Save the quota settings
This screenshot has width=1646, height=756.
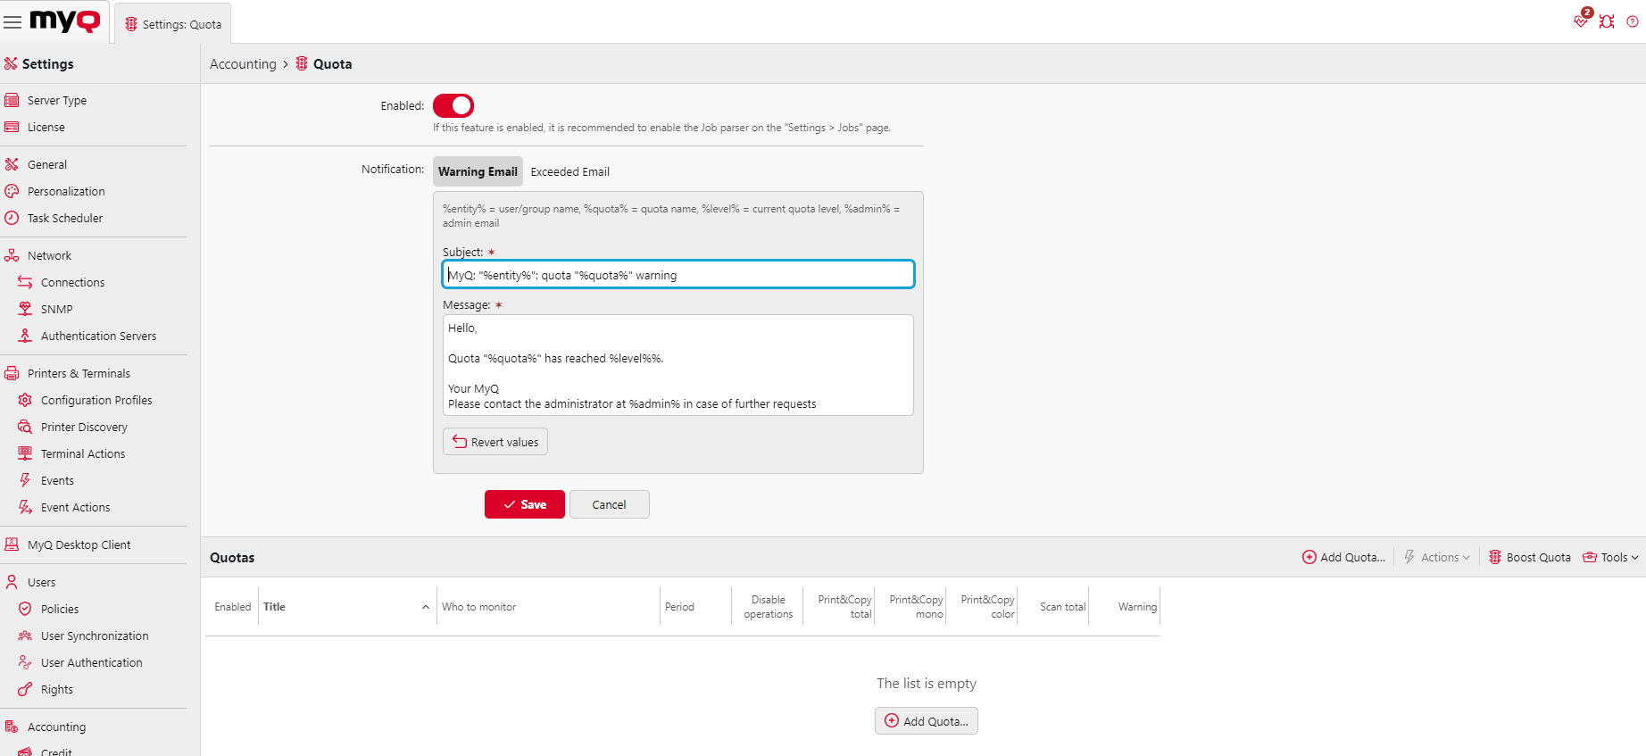[x=524, y=504]
